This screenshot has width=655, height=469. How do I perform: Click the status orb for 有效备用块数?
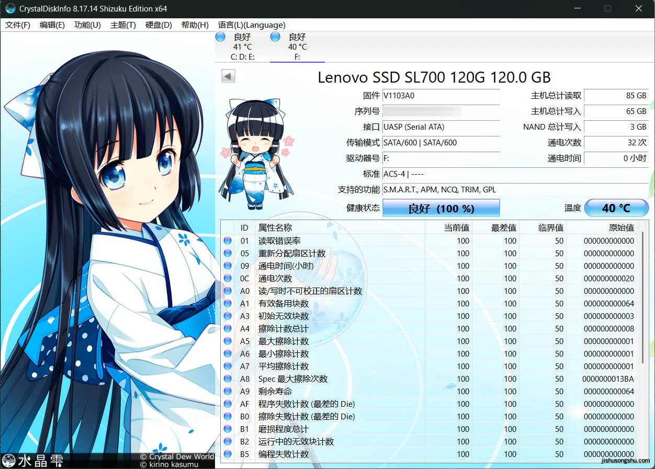[x=228, y=303]
